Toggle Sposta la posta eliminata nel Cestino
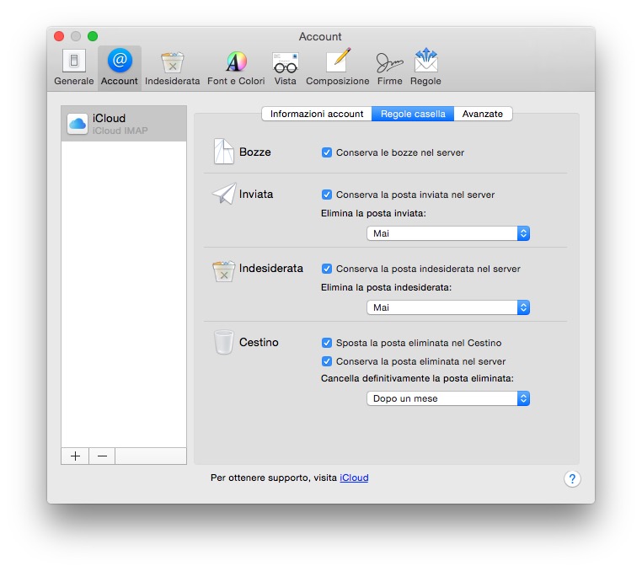642x571 pixels. click(x=326, y=343)
